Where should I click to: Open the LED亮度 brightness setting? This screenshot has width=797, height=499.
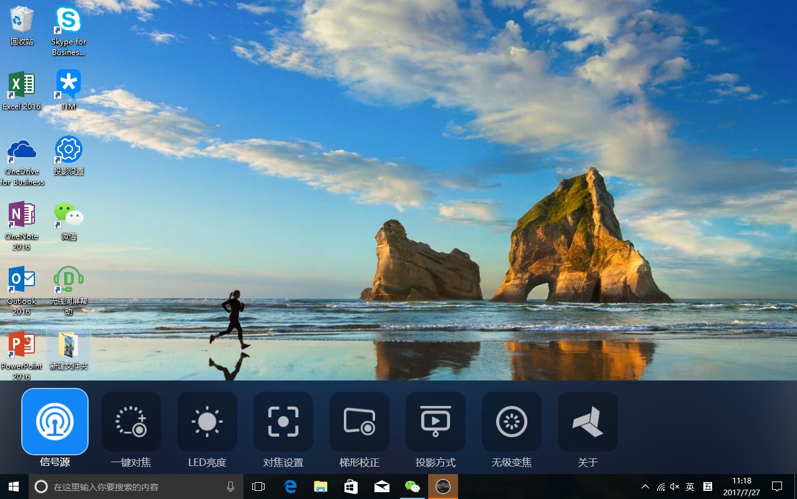click(207, 422)
